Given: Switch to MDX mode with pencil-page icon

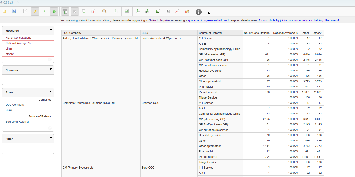Looking at the screenshot, I should pyautogui.click(x=187, y=12).
